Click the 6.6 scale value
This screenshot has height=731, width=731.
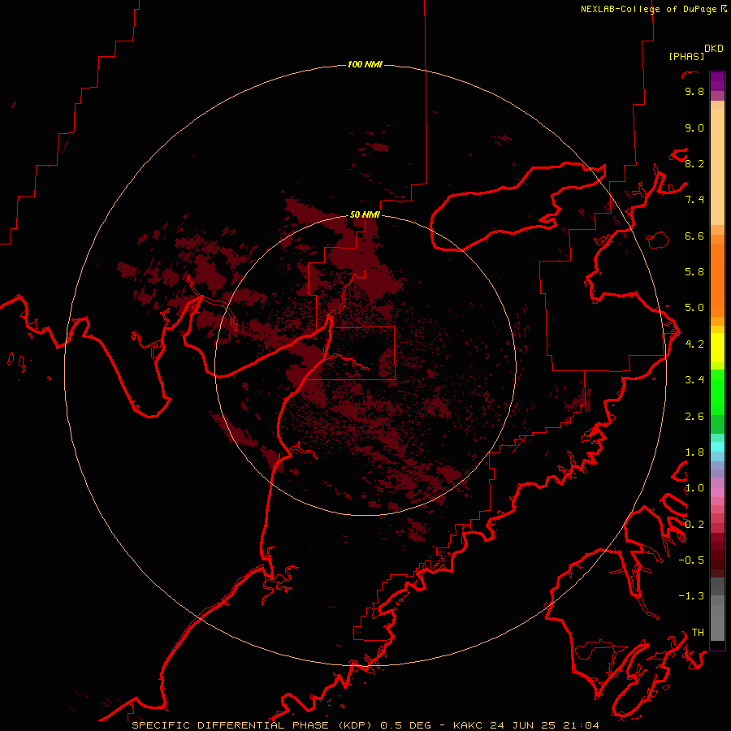tap(694, 236)
